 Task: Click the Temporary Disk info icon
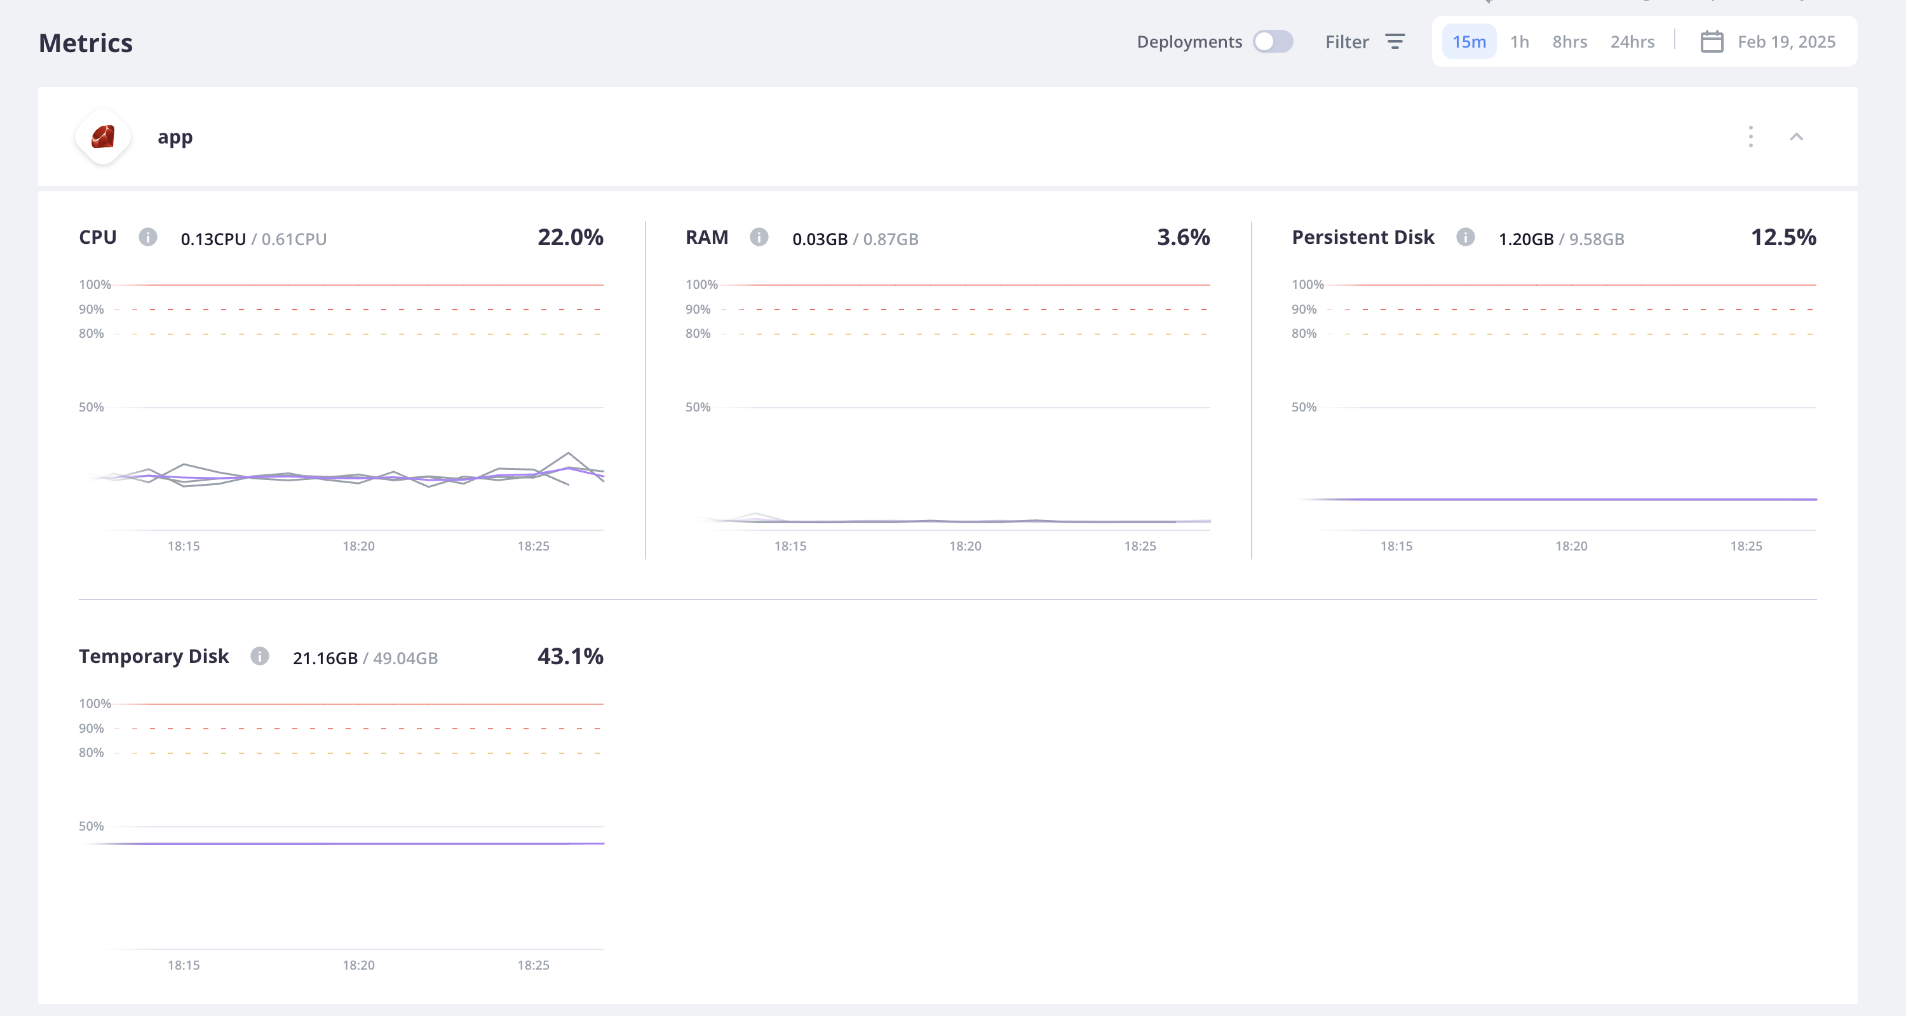click(x=260, y=657)
